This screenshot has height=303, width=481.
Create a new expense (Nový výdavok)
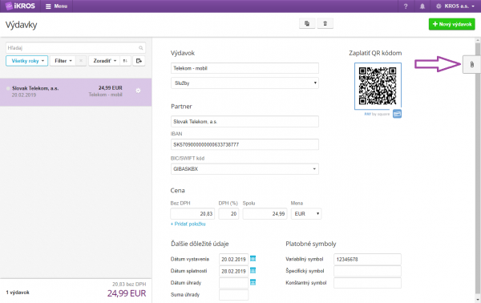(x=452, y=24)
